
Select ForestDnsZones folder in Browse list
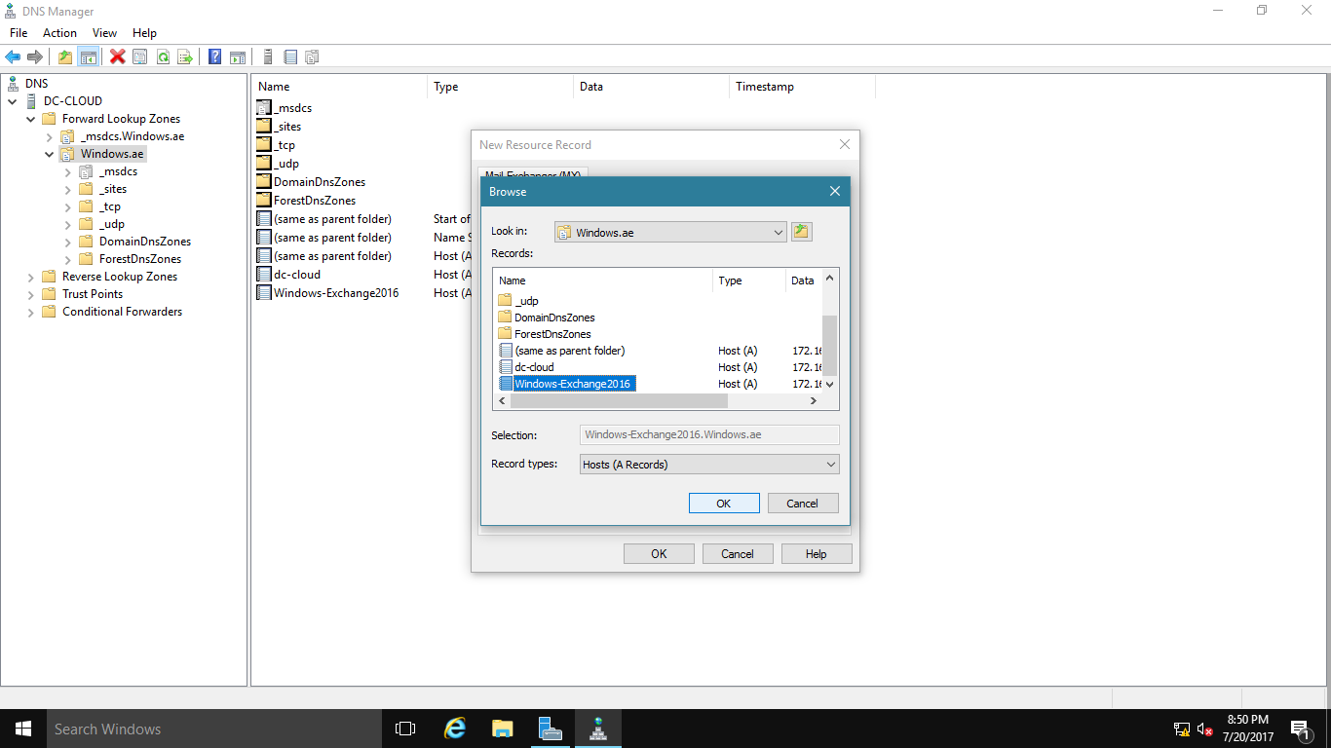click(552, 334)
